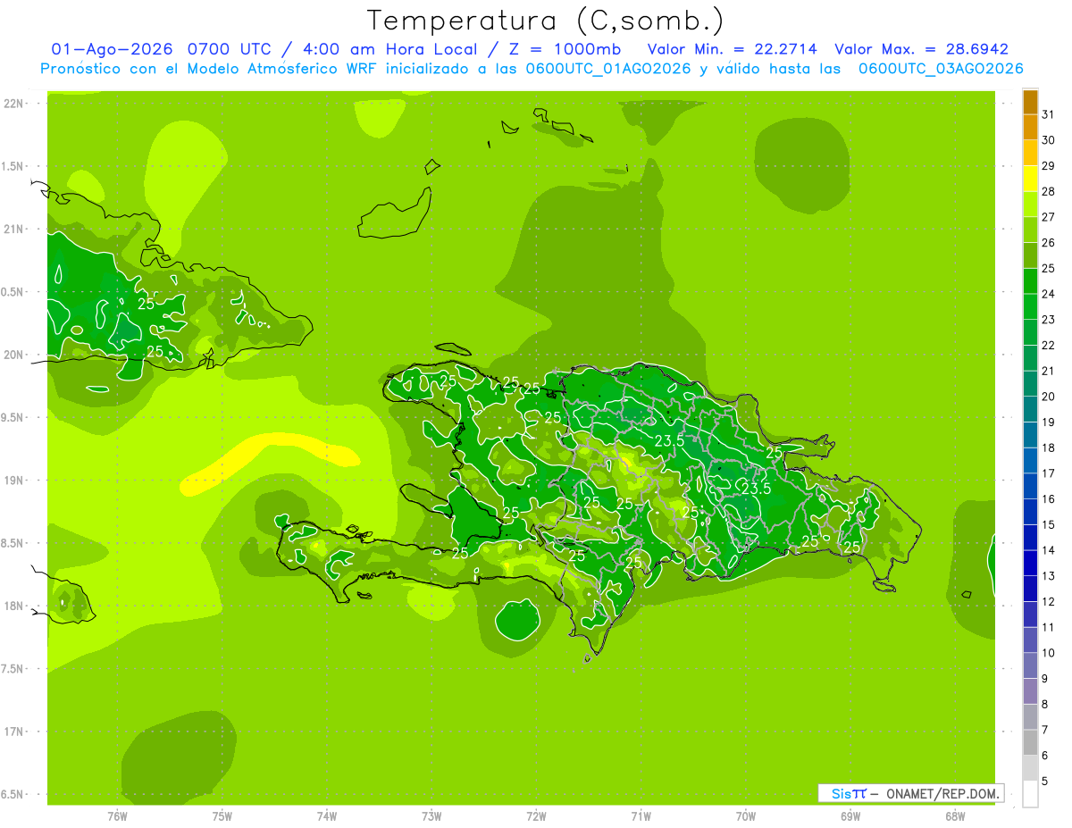Screen dimensions: 1072x828
Task: Select the date text '01-Ago-2026'
Action: 111,49
